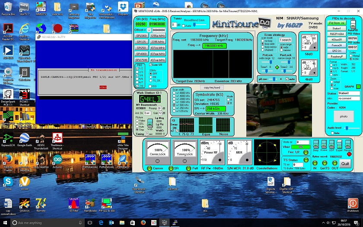Click the received video preview
This screenshot has height=227, width=363.
279,110
